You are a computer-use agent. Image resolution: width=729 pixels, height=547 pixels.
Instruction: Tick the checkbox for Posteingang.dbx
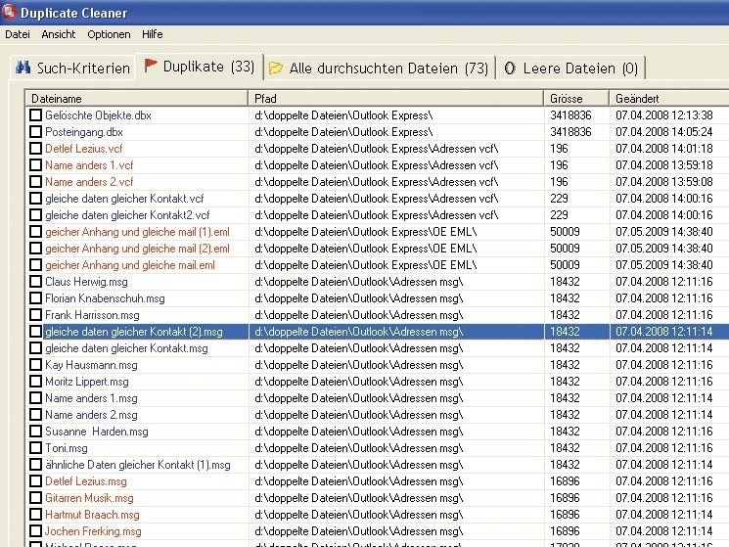point(36,132)
